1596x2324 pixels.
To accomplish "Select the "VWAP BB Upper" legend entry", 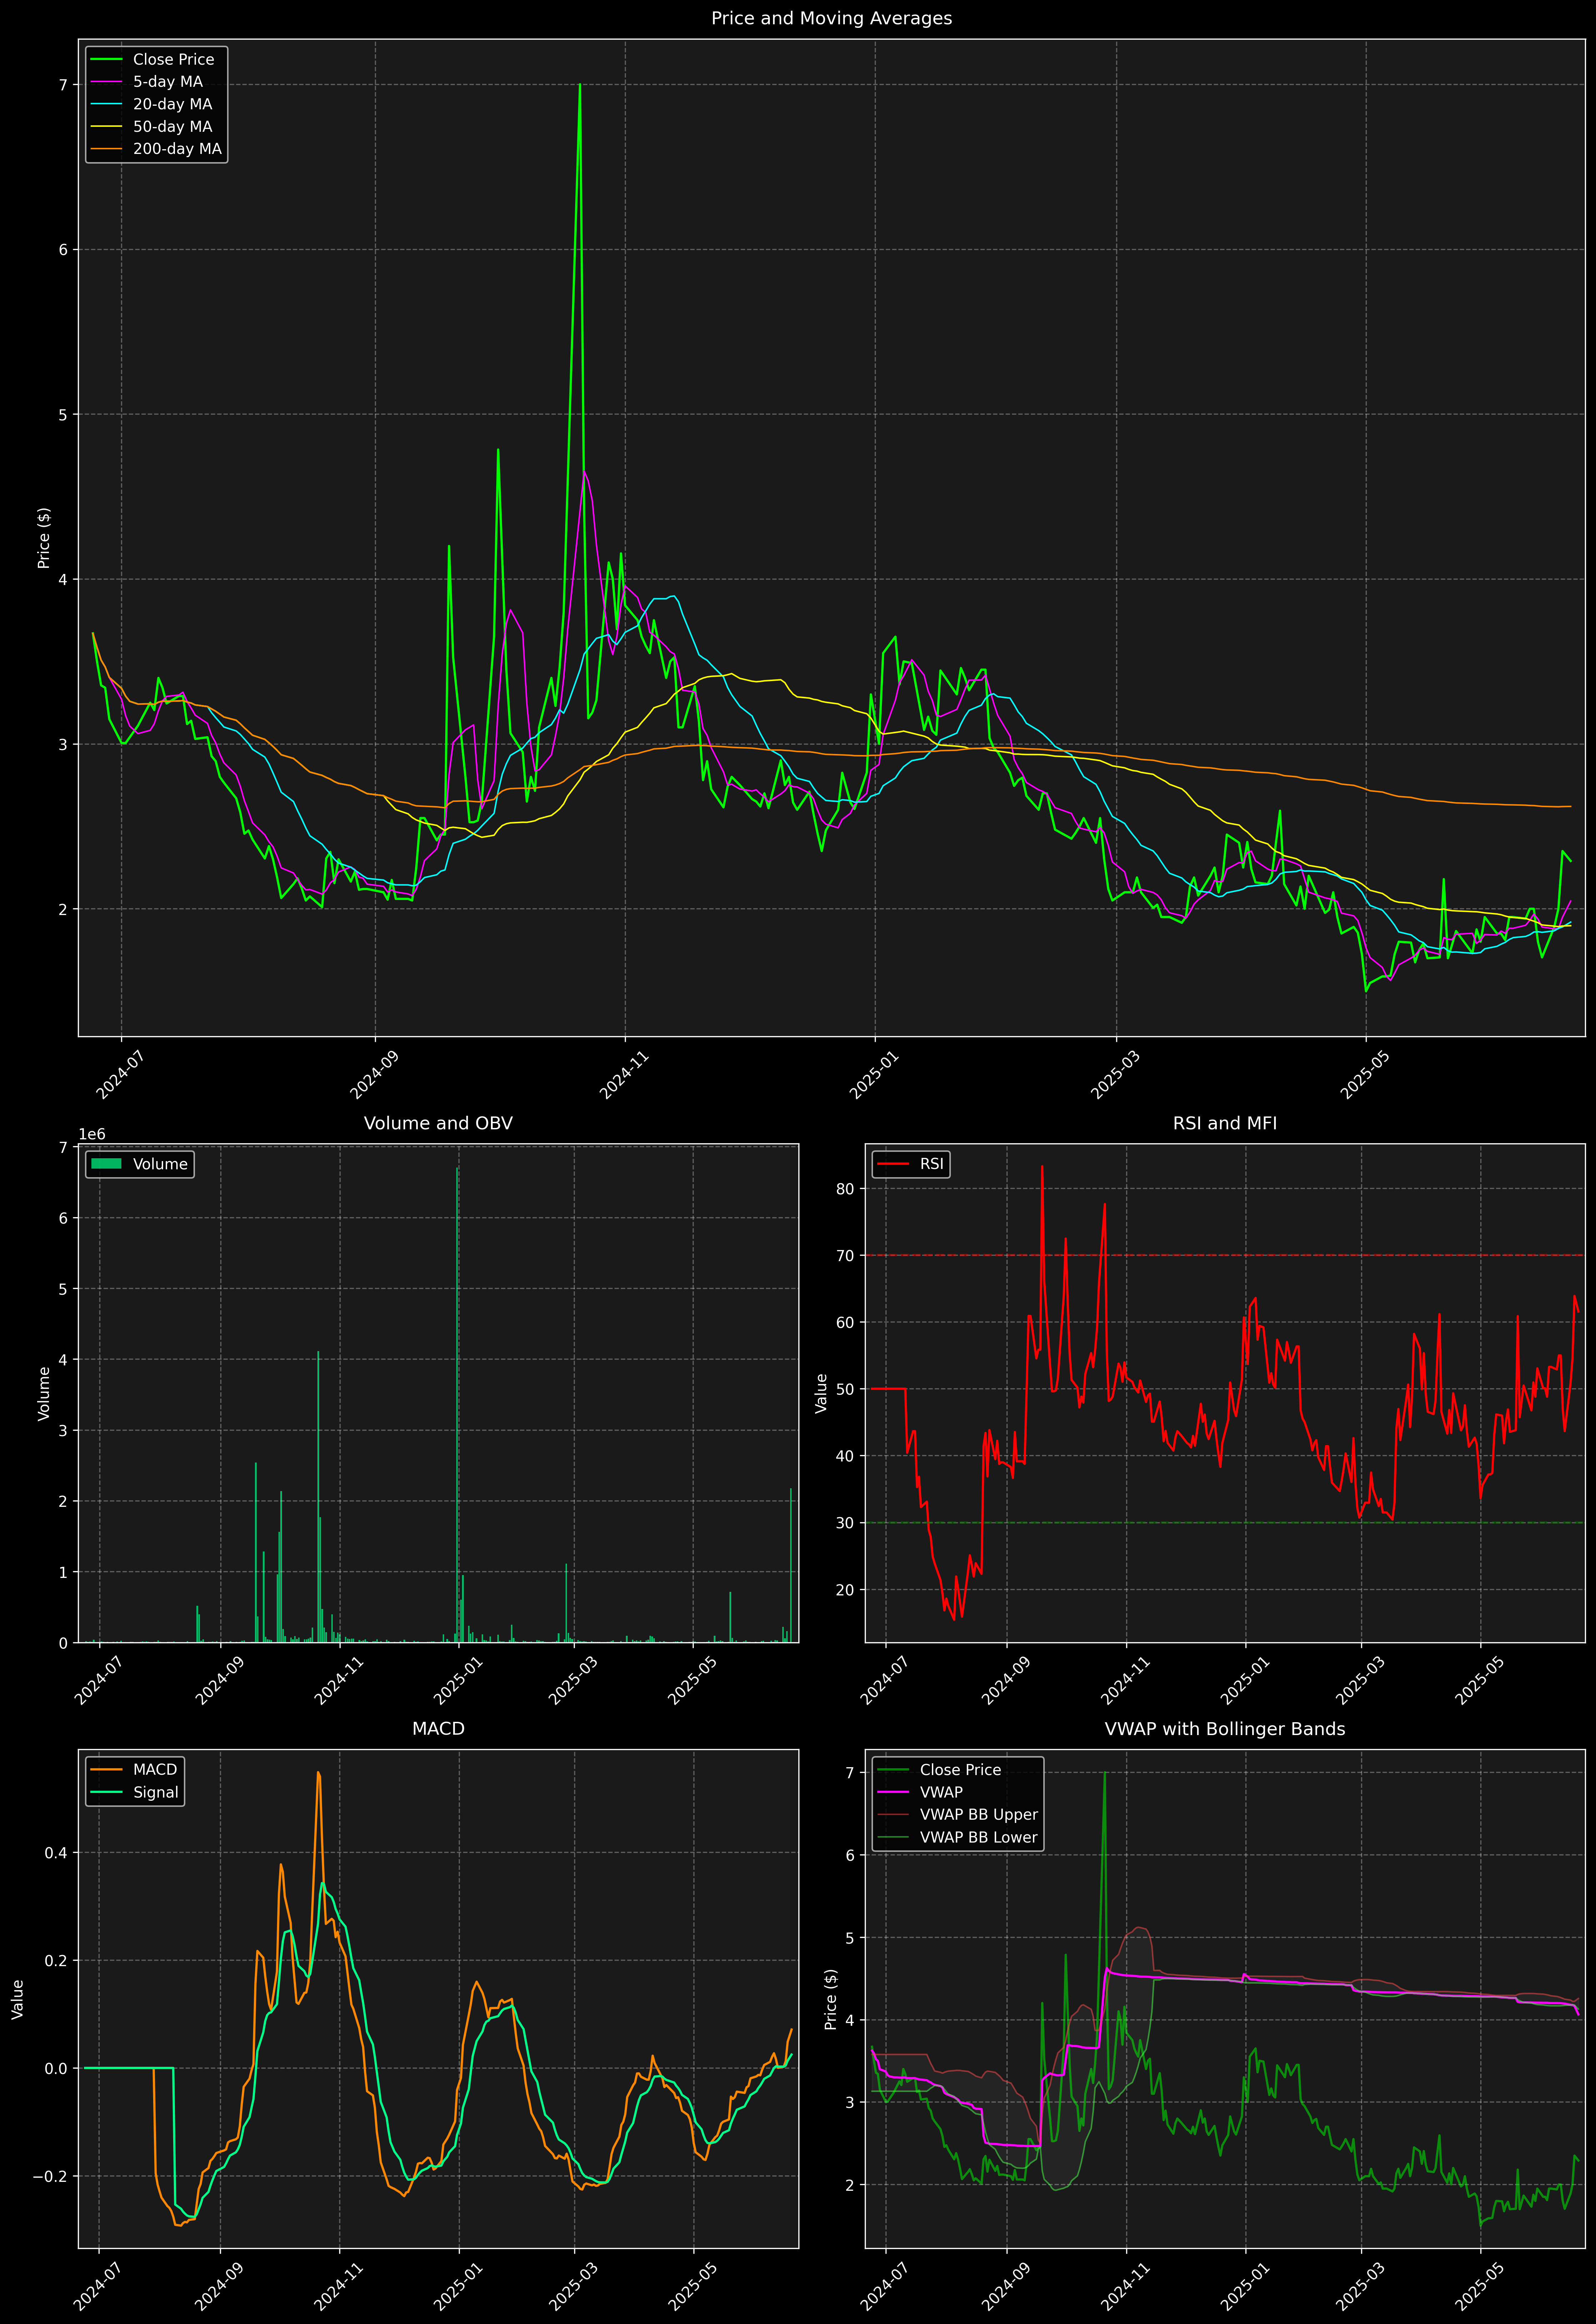I will (979, 1815).
